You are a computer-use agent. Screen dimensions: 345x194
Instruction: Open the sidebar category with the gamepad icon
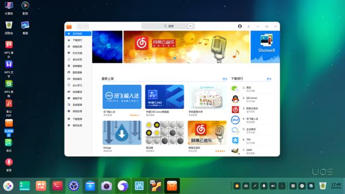[x=78, y=79]
